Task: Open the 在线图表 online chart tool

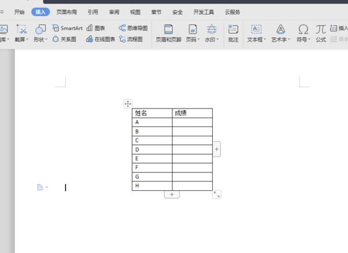Action: coord(100,39)
